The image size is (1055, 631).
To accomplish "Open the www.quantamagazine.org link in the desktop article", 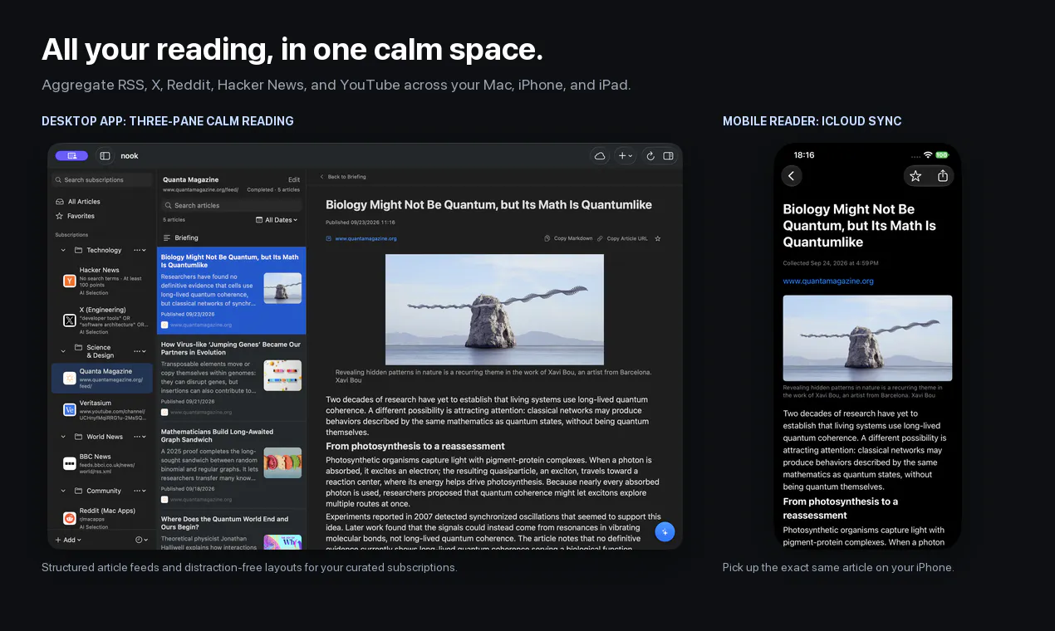I will [366, 238].
